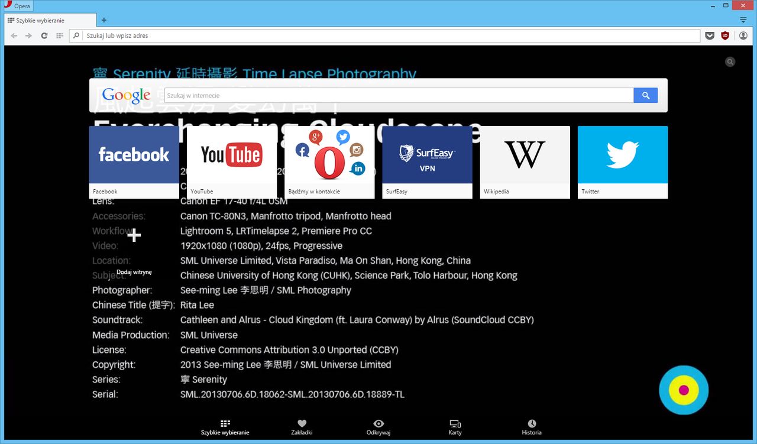Open Speed Dial grid icon in toolbar

pyautogui.click(x=60, y=36)
